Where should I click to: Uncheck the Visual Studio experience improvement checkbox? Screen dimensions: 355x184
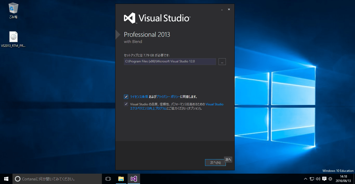[126, 104]
